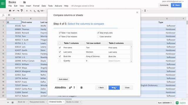Open Book list tab dropdown arrow
The height and width of the screenshot is (105, 188).
point(27,102)
